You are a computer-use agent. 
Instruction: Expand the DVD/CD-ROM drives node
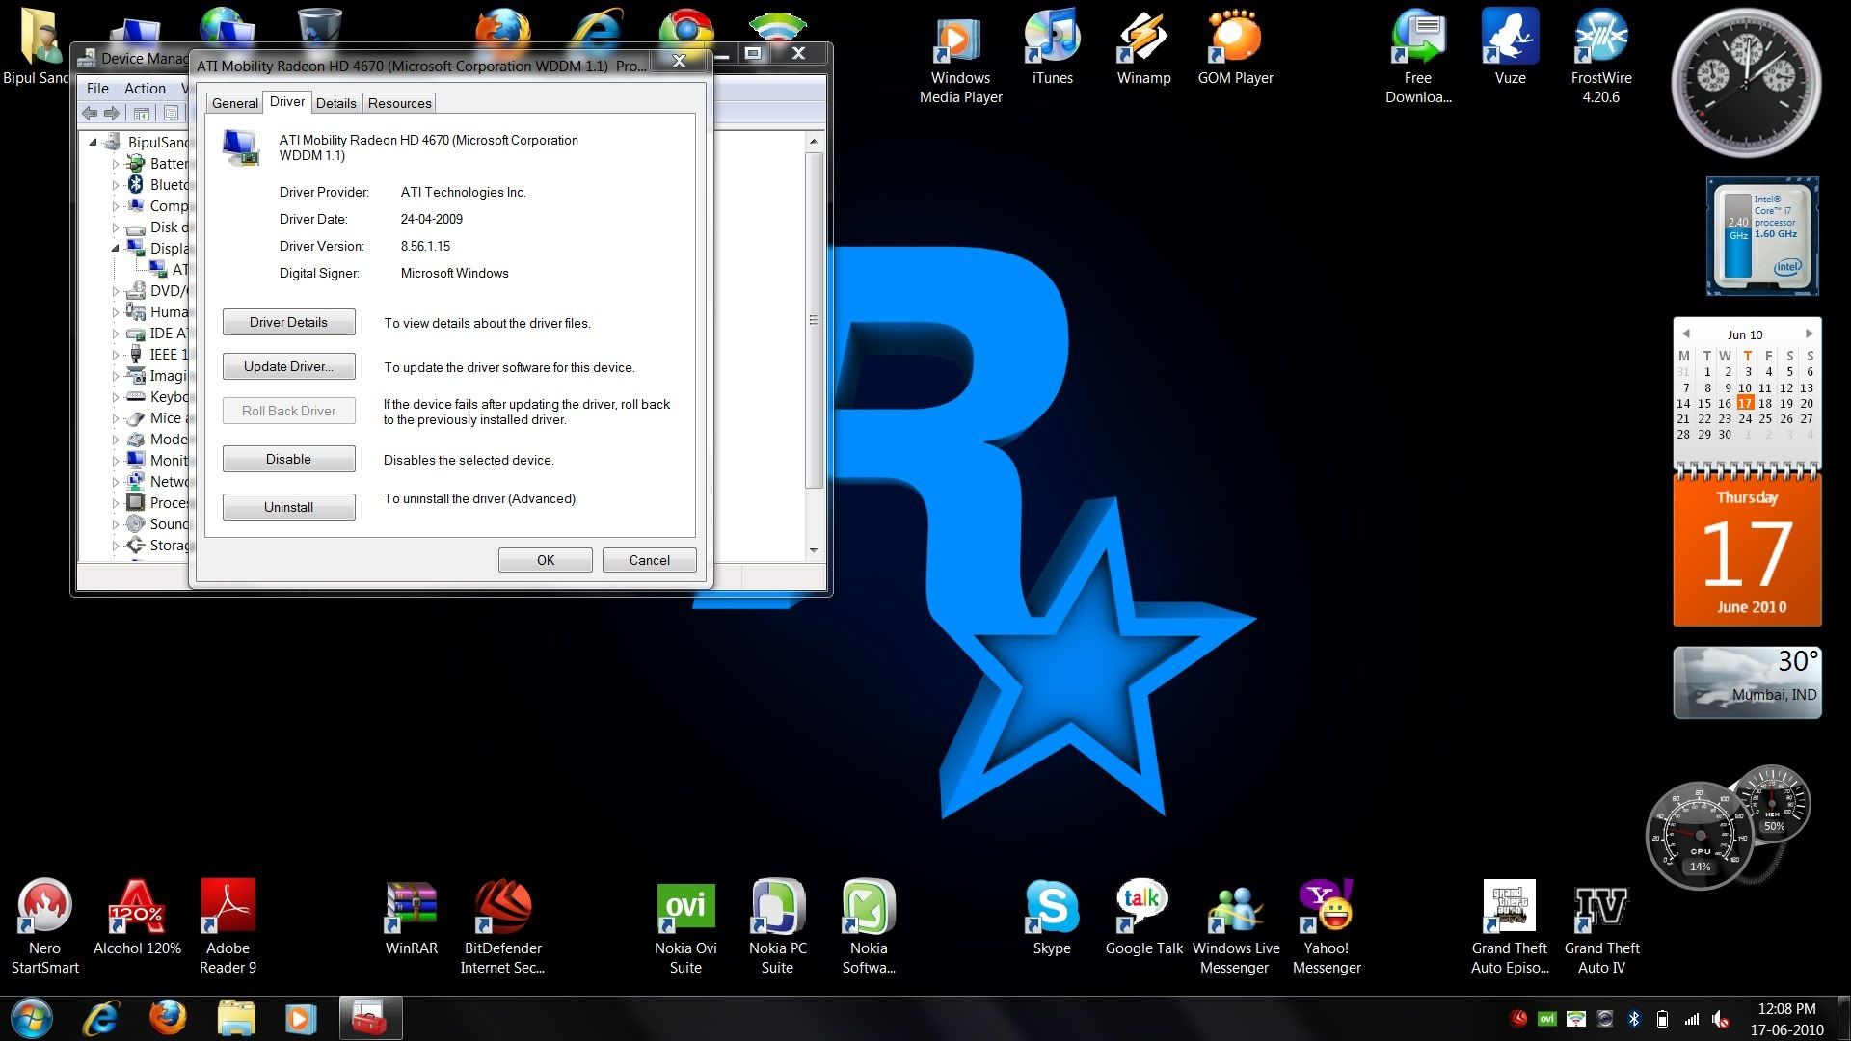(116, 291)
